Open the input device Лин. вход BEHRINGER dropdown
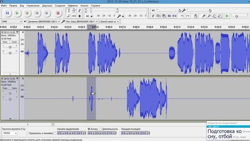 pos(82,22)
